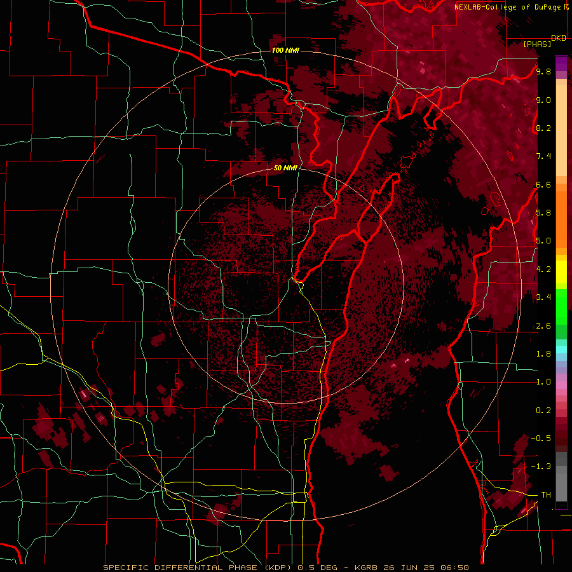The image size is (572, 572).
Task: Click the TH threshold label on the scale
Action: click(546, 495)
